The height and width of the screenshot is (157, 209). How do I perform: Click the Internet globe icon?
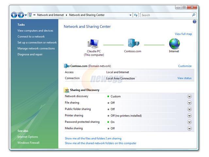174,44
